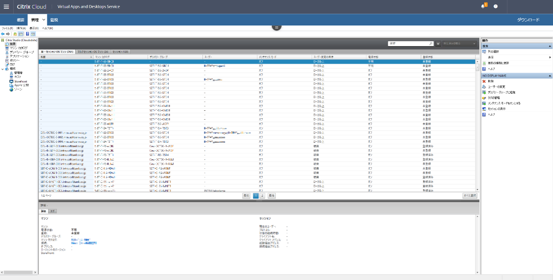
Task: Open ホスト under 構成
Action: (18, 76)
